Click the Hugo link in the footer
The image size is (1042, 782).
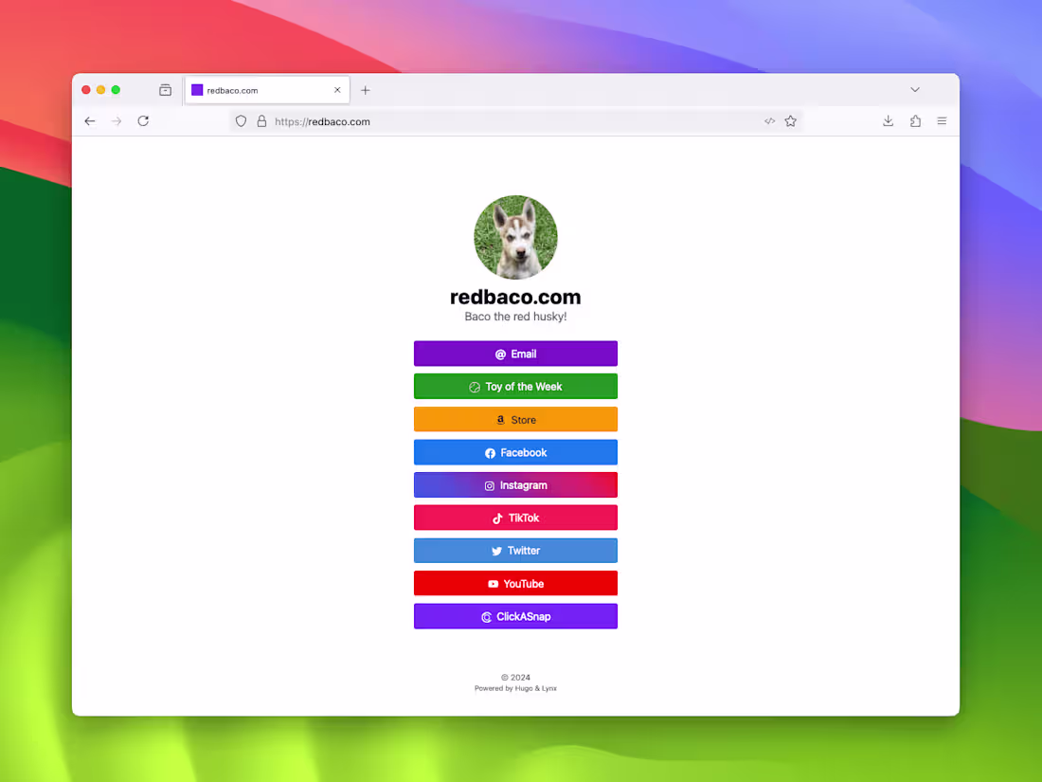[x=524, y=688]
